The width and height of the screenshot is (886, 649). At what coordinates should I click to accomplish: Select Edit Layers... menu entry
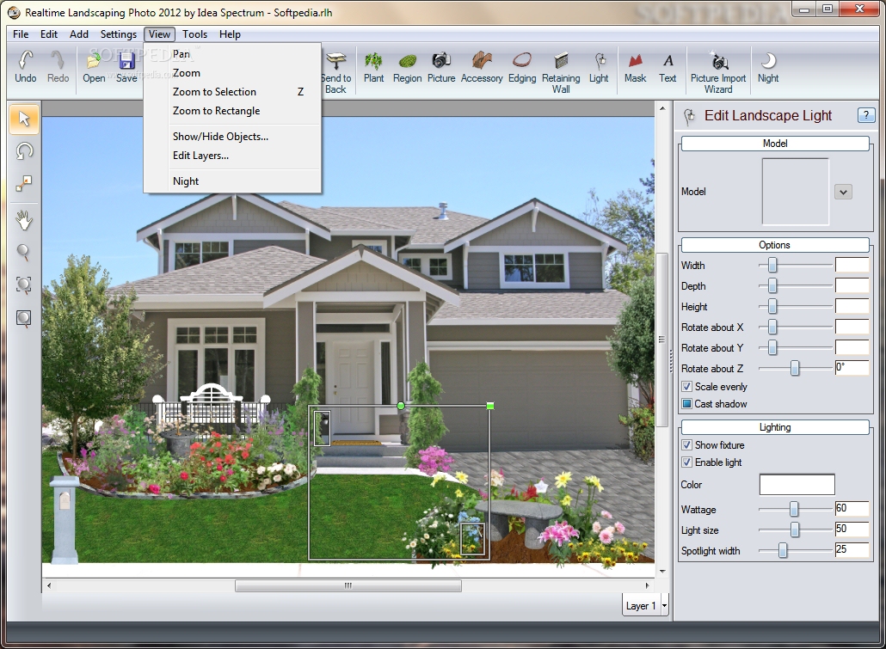[x=232, y=156]
